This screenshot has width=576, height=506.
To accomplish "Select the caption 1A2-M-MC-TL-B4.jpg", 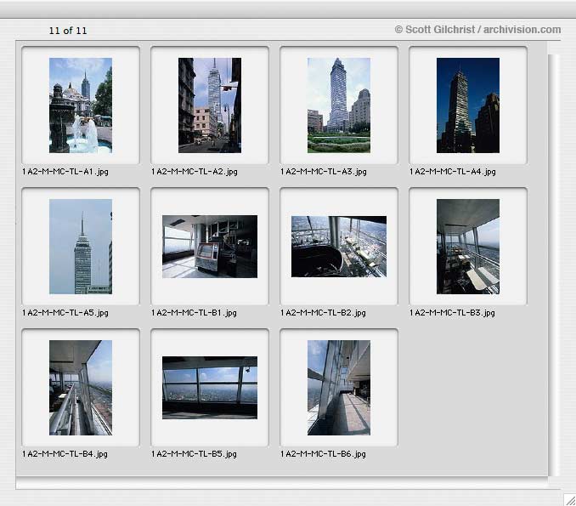I will point(65,454).
